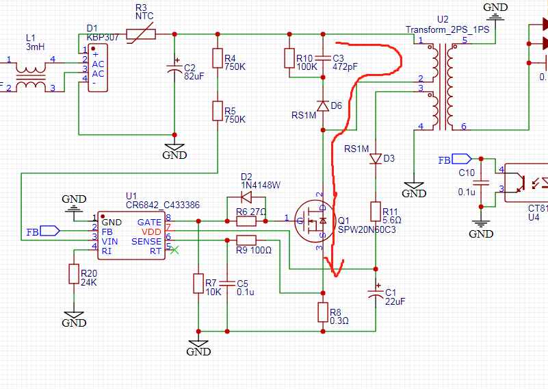Select the C5 0.1u capacitor symbol
This screenshot has width=548, height=389.
[x=227, y=283]
